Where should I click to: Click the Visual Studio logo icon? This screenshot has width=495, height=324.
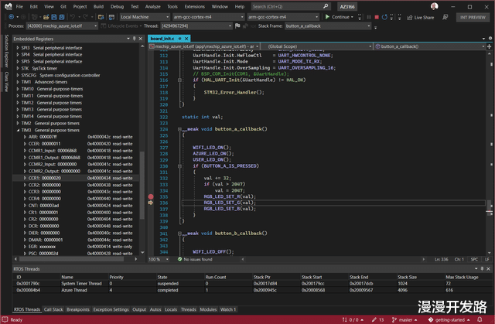pos(8,6)
